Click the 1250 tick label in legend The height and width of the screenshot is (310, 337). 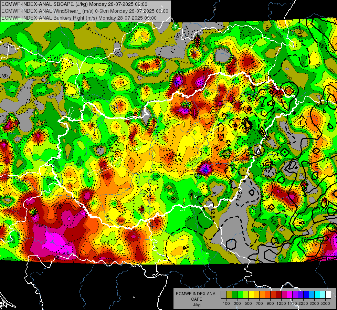[x=281, y=303]
